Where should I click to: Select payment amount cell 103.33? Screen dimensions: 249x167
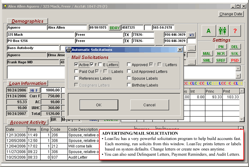(x=231, y=97)
